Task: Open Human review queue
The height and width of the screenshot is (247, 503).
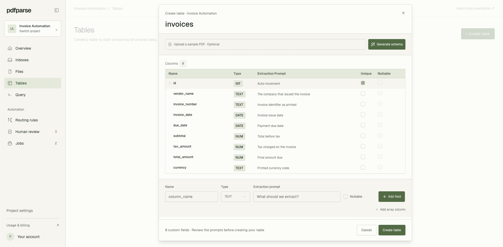Action: click(33, 132)
